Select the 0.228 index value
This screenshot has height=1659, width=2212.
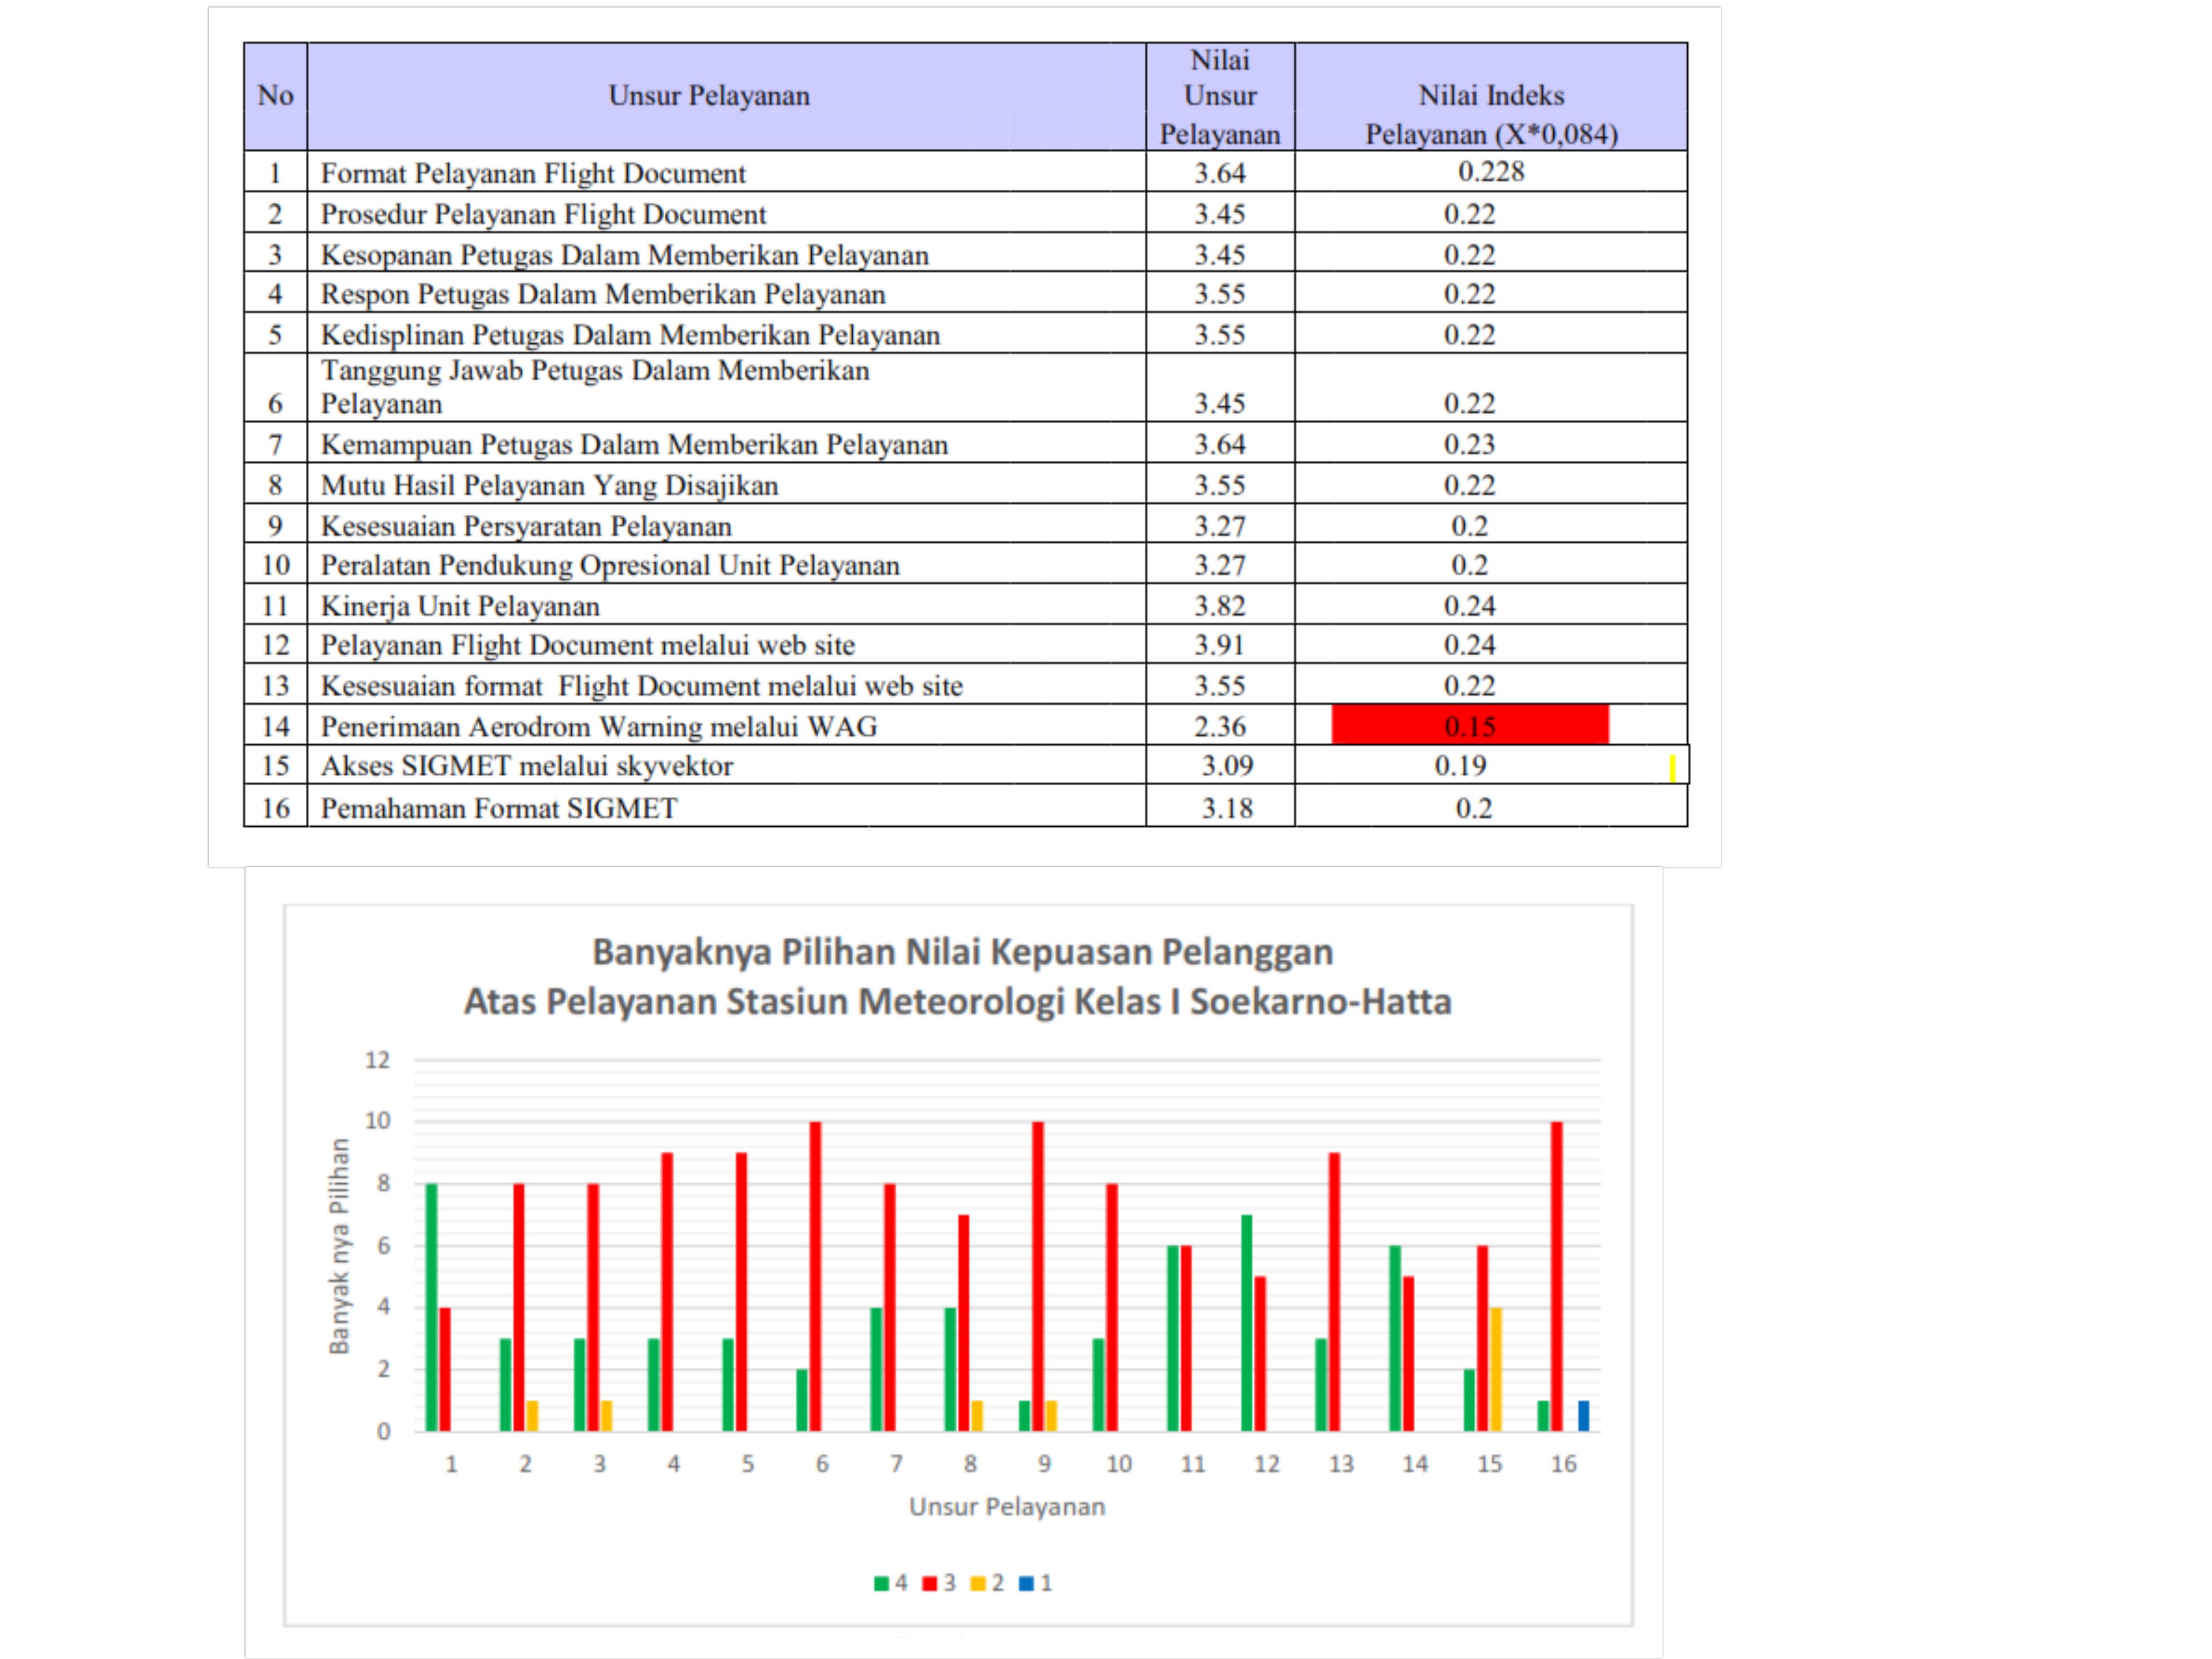coord(1491,171)
